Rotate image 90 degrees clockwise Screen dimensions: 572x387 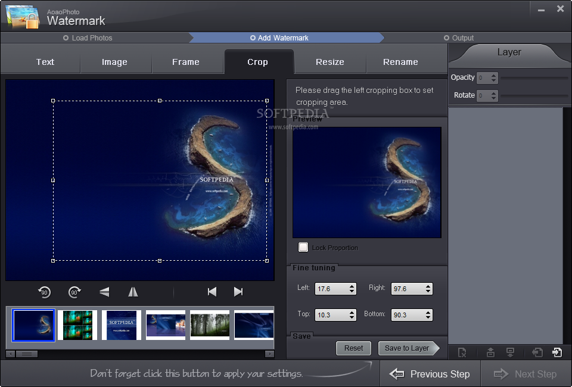74,292
